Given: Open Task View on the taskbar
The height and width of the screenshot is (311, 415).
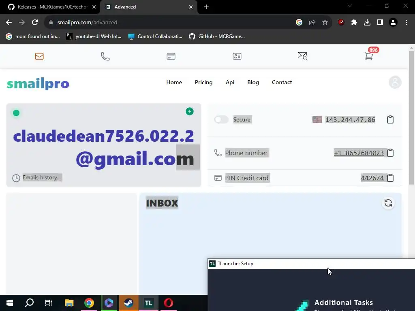Looking at the screenshot, I should tap(49, 303).
